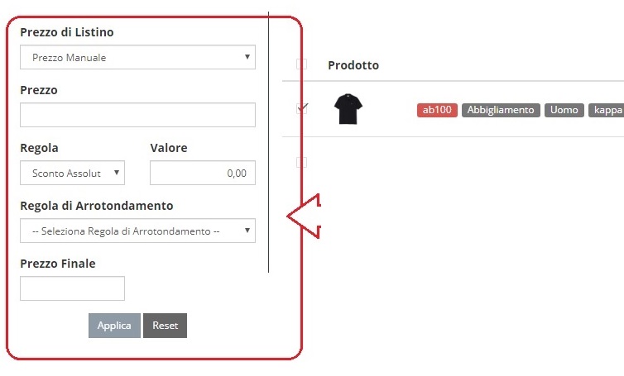Click the arrow on the Sconto Assolut select
Viewport: 624px width, 376px height.
[117, 173]
